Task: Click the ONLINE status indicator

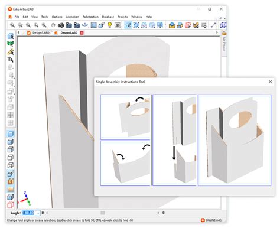Action: pos(211,220)
